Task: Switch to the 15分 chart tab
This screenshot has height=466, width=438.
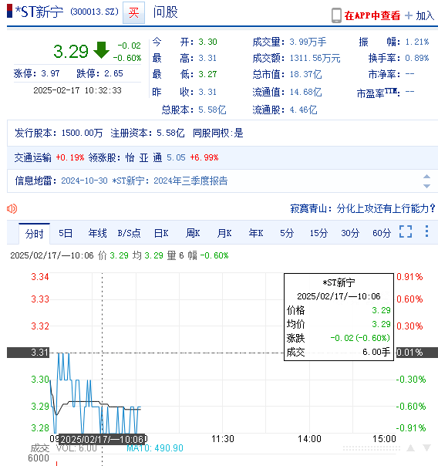Action: point(318,233)
